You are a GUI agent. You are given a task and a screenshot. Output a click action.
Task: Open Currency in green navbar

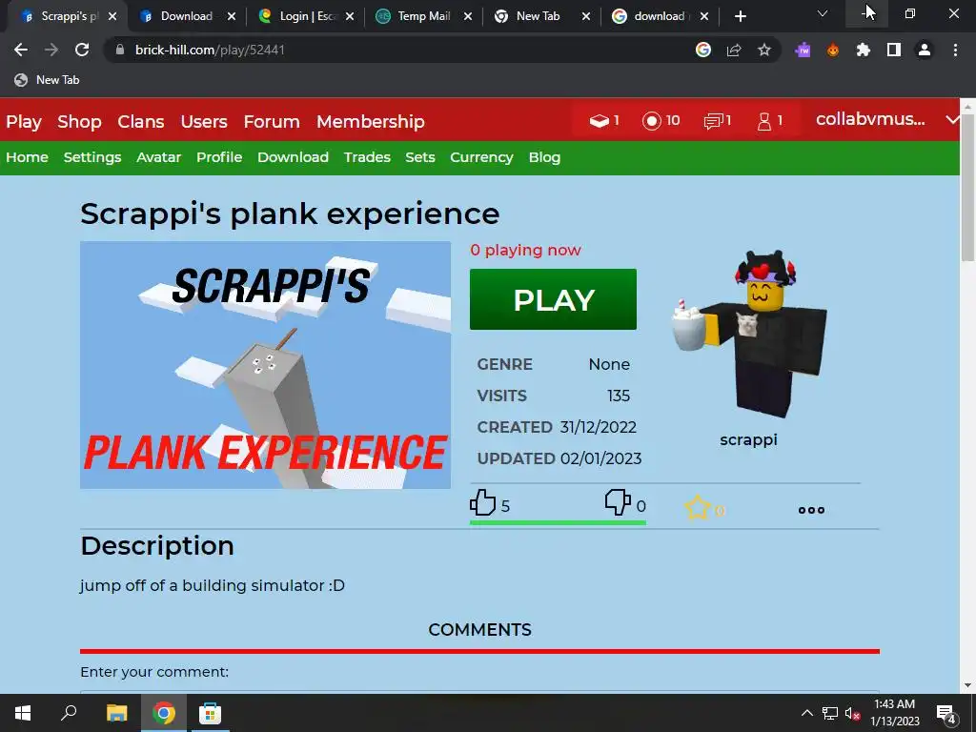pyautogui.click(x=481, y=157)
